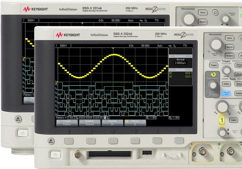The height and width of the screenshot is (169, 242).
Task: Select the Label key next to channel 1
Action: (x=233, y=120)
